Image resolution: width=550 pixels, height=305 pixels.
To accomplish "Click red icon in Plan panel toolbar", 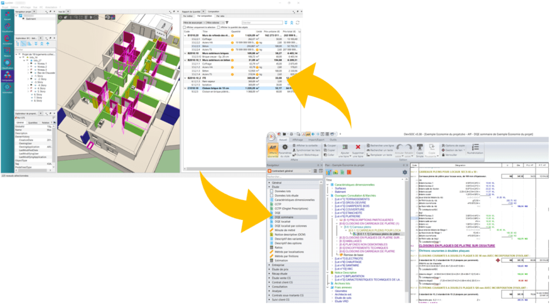I will pyautogui.click(x=349, y=172).
